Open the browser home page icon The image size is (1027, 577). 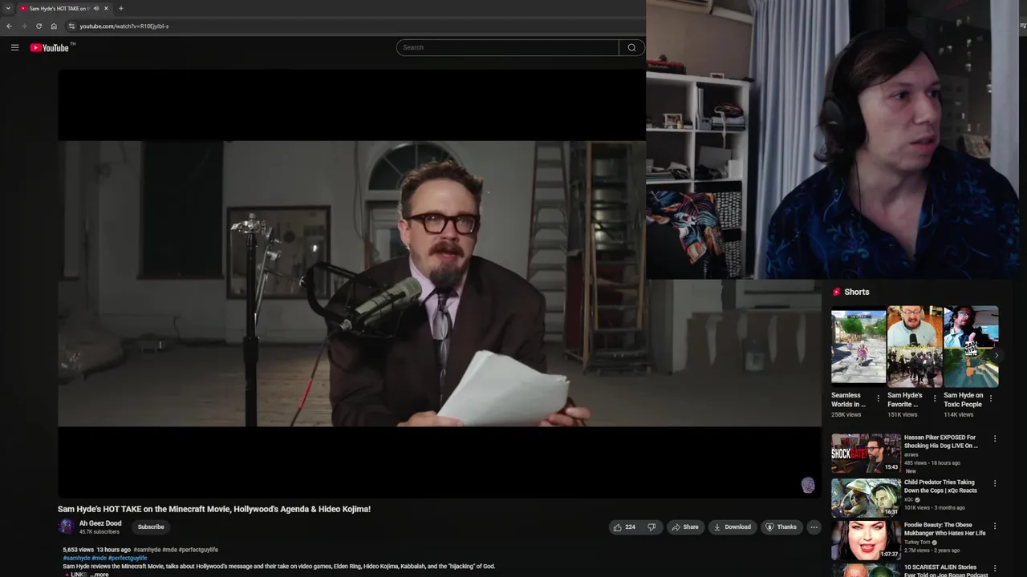click(54, 26)
